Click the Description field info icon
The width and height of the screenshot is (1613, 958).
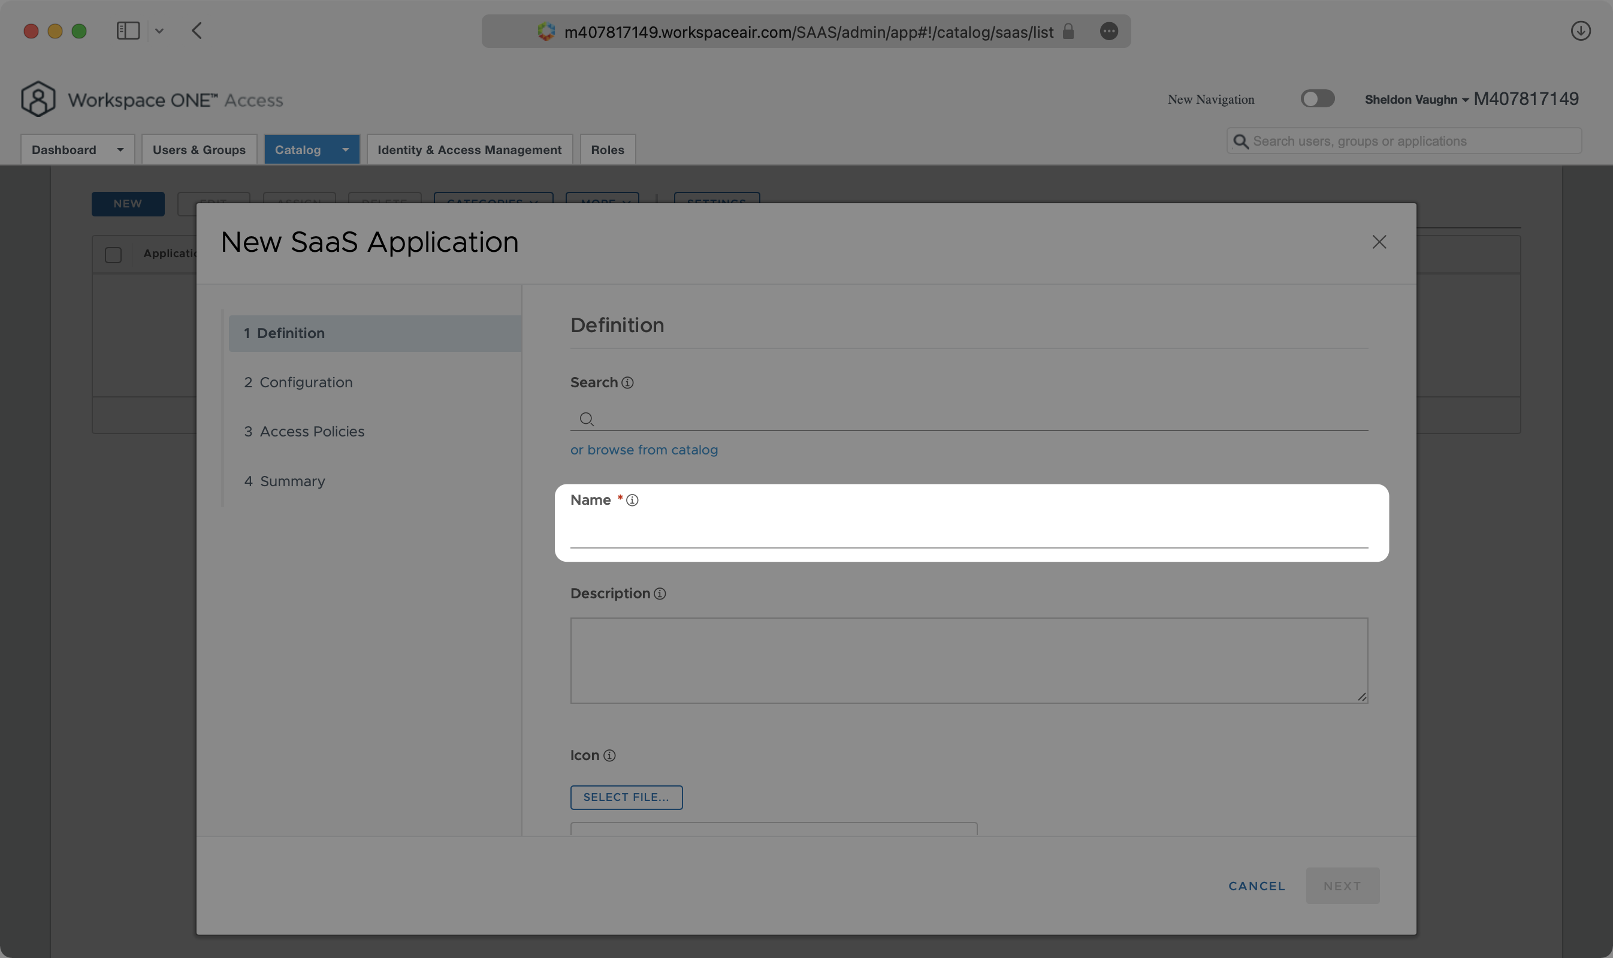(x=661, y=594)
